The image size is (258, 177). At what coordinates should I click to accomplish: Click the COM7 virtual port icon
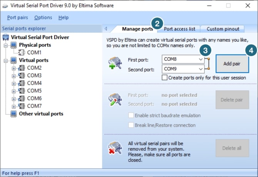click(x=22, y=106)
